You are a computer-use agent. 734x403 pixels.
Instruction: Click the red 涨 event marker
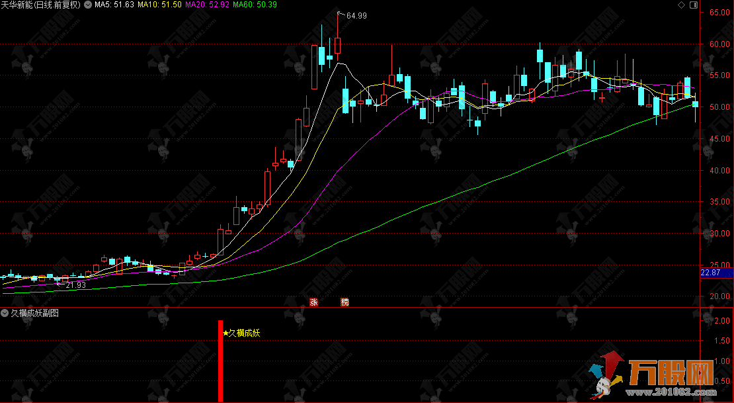tap(313, 302)
